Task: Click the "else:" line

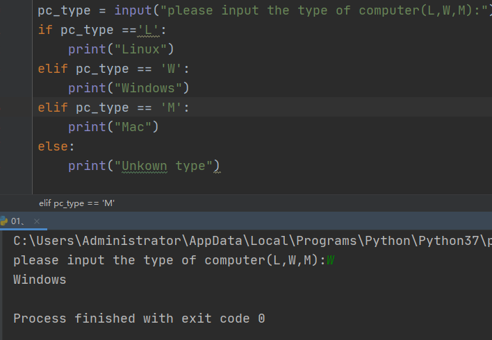Action: click(x=56, y=146)
